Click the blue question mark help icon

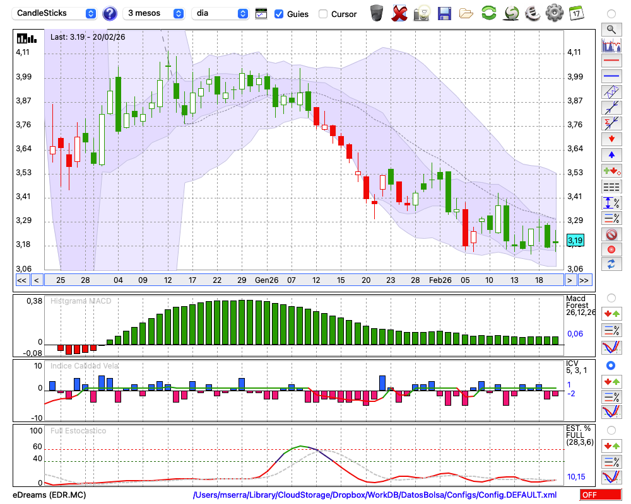(110, 13)
